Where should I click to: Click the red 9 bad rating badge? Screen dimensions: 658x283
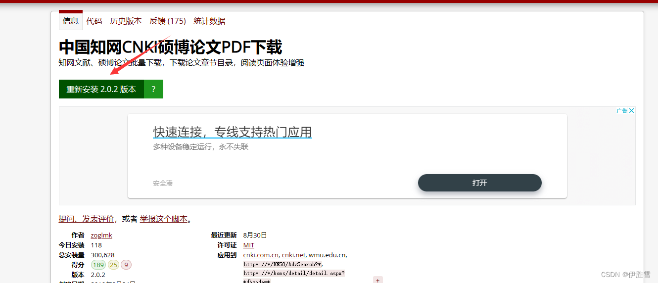pyautogui.click(x=126, y=265)
